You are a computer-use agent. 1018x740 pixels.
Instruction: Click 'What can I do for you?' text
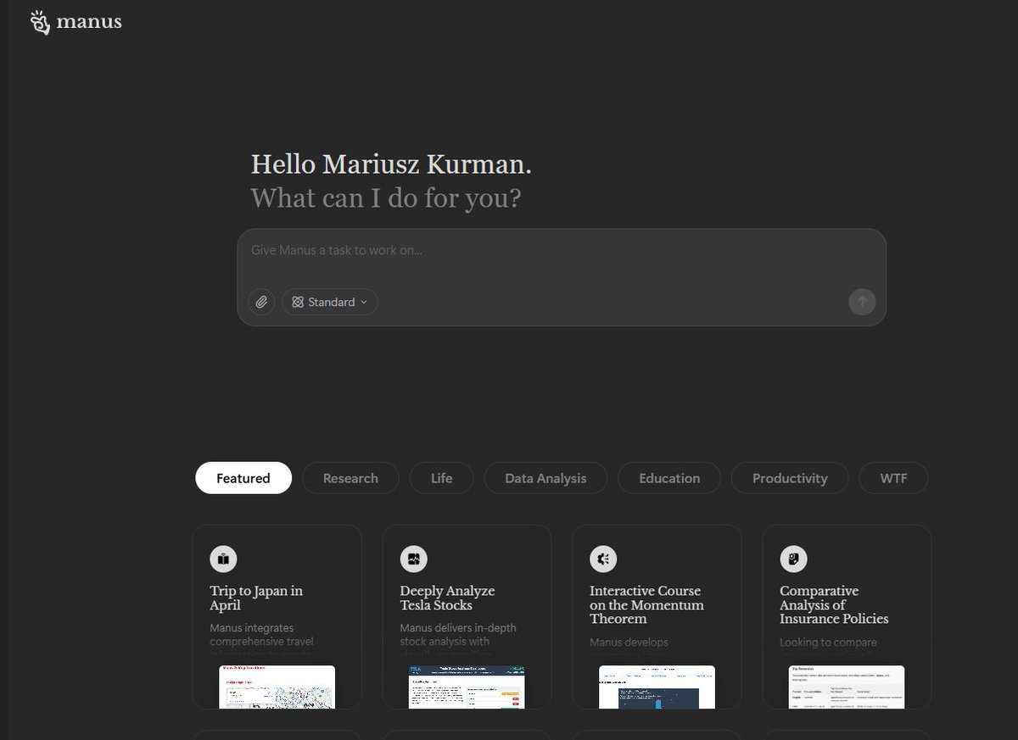[x=386, y=198]
